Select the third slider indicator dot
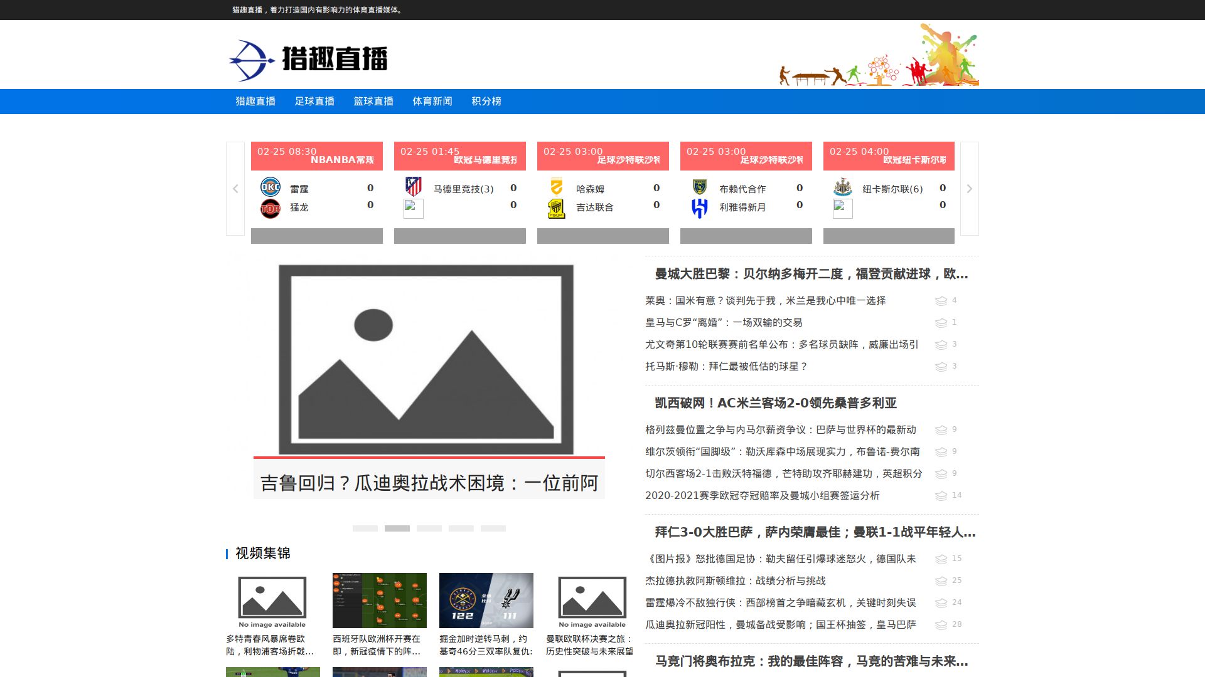This screenshot has height=677, width=1205. click(x=429, y=528)
